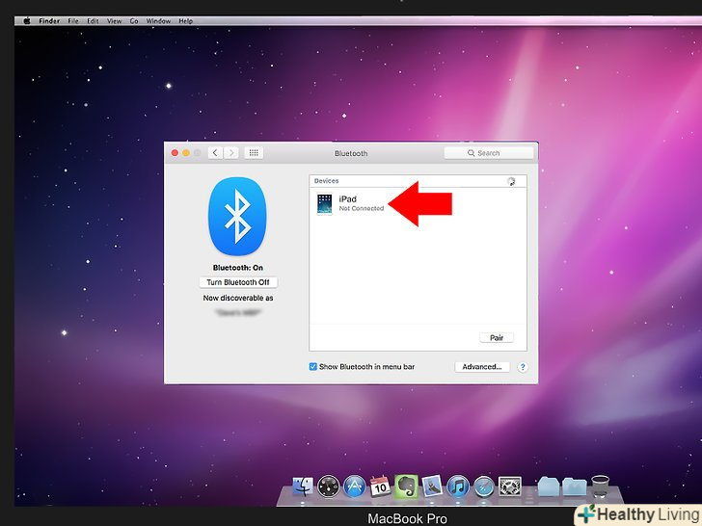The width and height of the screenshot is (702, 526).
Task: Go back with the left chevron button
Action: tap(215, 153)
